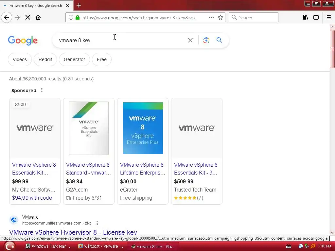Open the Sponsored ads options menu
The width and height of the screenshot is (335, 251).
42,90
